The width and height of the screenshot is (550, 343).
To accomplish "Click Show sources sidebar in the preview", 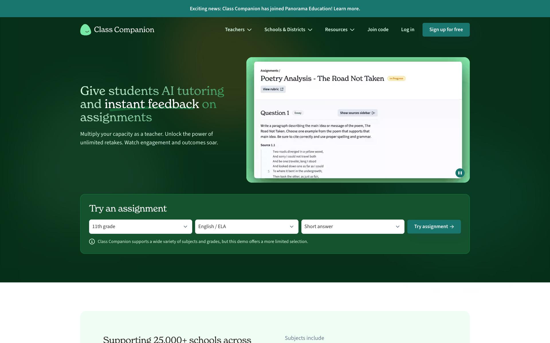I will click(x=357, y=113).
